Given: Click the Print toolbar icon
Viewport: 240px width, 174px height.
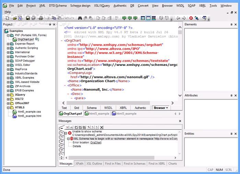Looking at the screenshot, I should point(40,18).
